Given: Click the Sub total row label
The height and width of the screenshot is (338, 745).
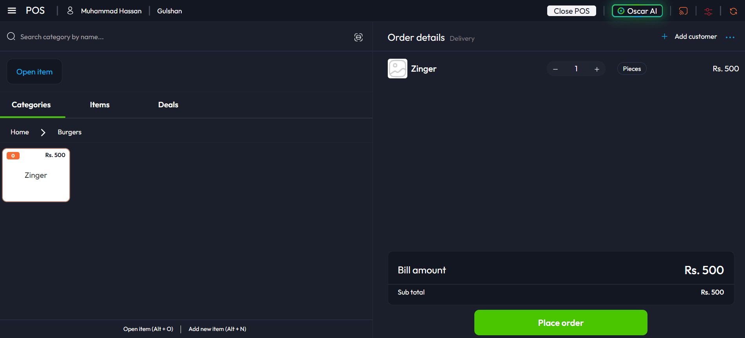Looking at the screenshot, I should coord(411,292).
